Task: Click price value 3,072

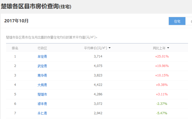Action: pyautogui.click(x=98, y=104)
